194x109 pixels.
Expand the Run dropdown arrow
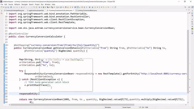[x=45, y=7]
